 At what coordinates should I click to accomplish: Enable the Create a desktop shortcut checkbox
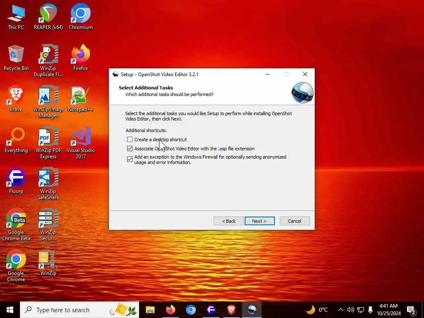pyautogui.click(x=130, y=140)
